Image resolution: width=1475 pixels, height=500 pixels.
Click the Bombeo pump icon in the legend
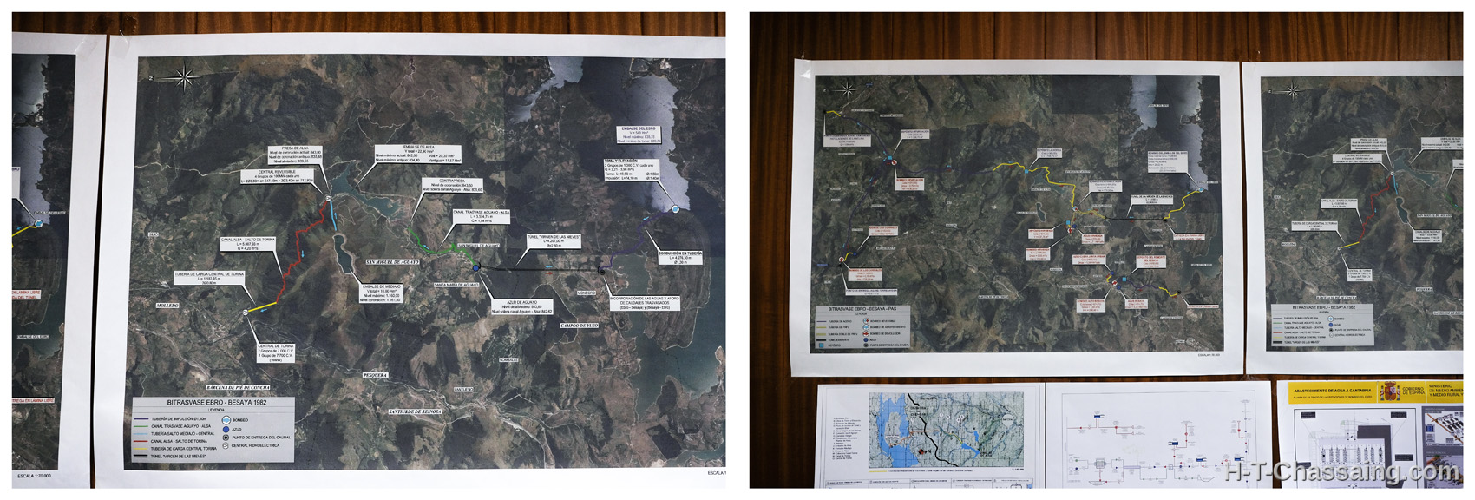[x=226, y=419]
